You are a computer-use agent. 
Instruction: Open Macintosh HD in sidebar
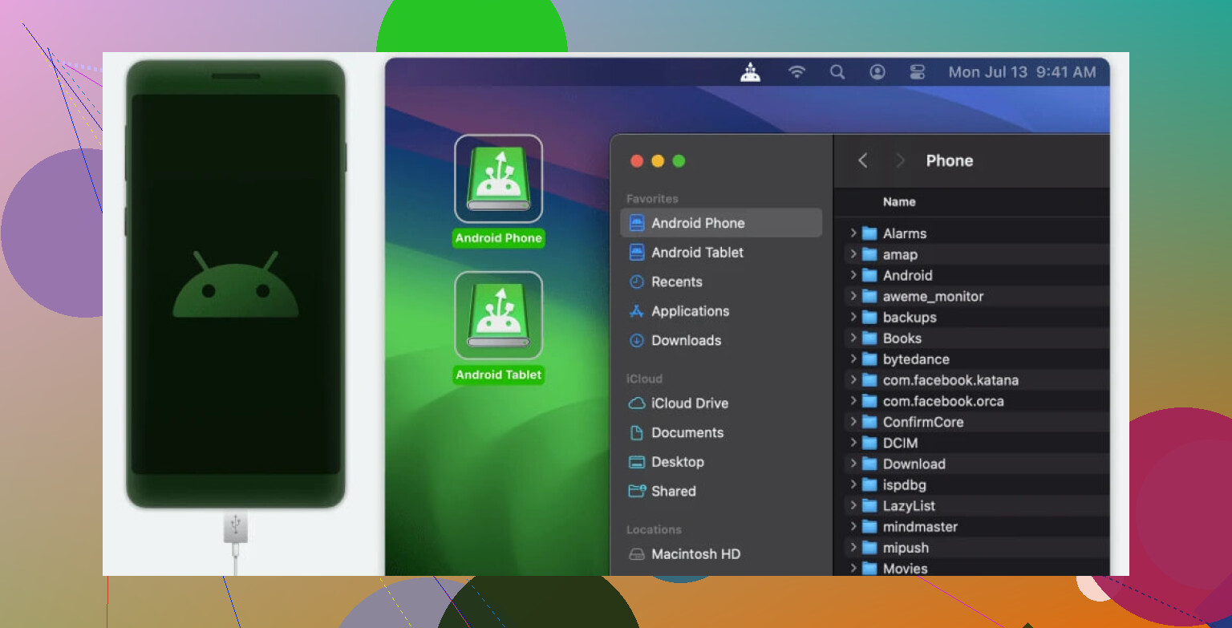[x=721, y=554]
